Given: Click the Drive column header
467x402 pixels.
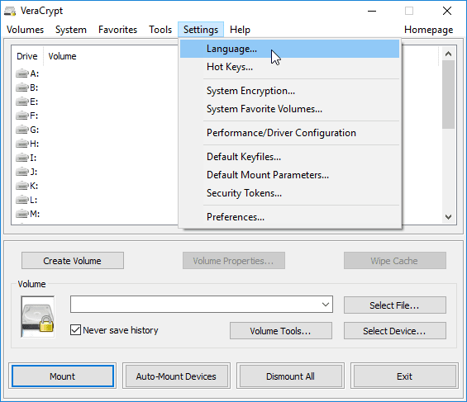Looking at the screenshot, I should coord(27,56).
